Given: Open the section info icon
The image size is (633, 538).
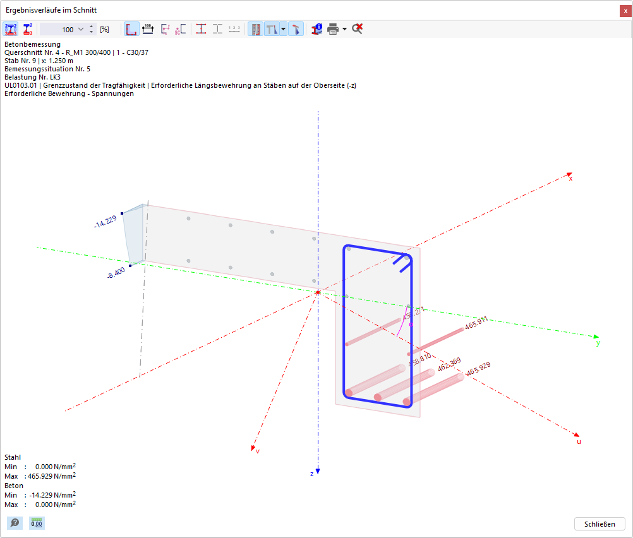Looking at the screenshot, I should 317,29.
